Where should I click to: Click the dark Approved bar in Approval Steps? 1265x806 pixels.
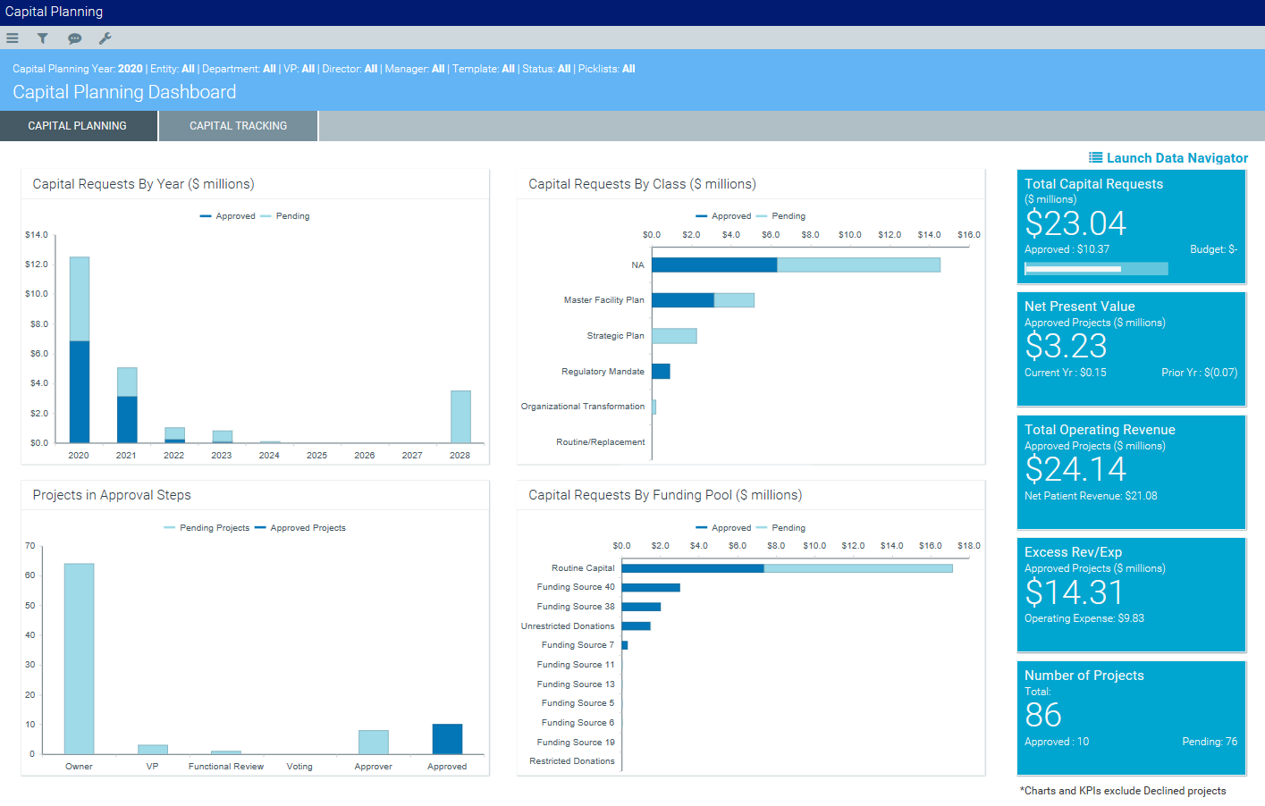tap(447, 739)
